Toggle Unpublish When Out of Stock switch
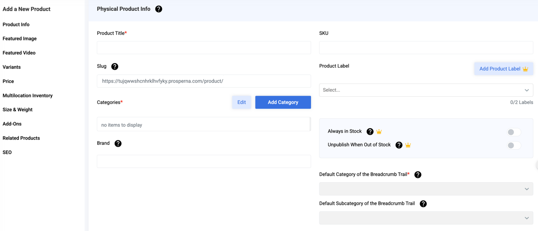Viewport: 538px width, 231px height. coord(513,145)
